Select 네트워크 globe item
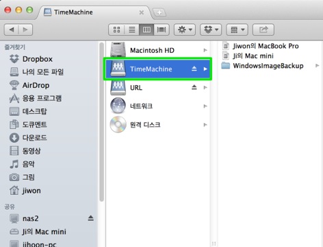Screen dimensions: 323x247 coord(158,106)
